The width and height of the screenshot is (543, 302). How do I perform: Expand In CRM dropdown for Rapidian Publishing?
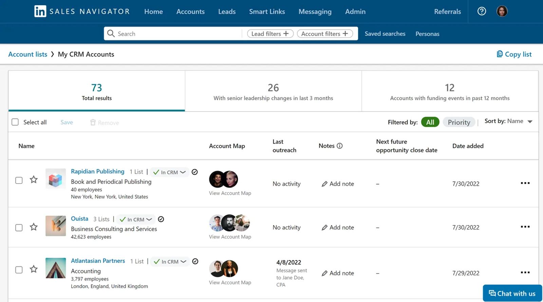click(169, 172)
